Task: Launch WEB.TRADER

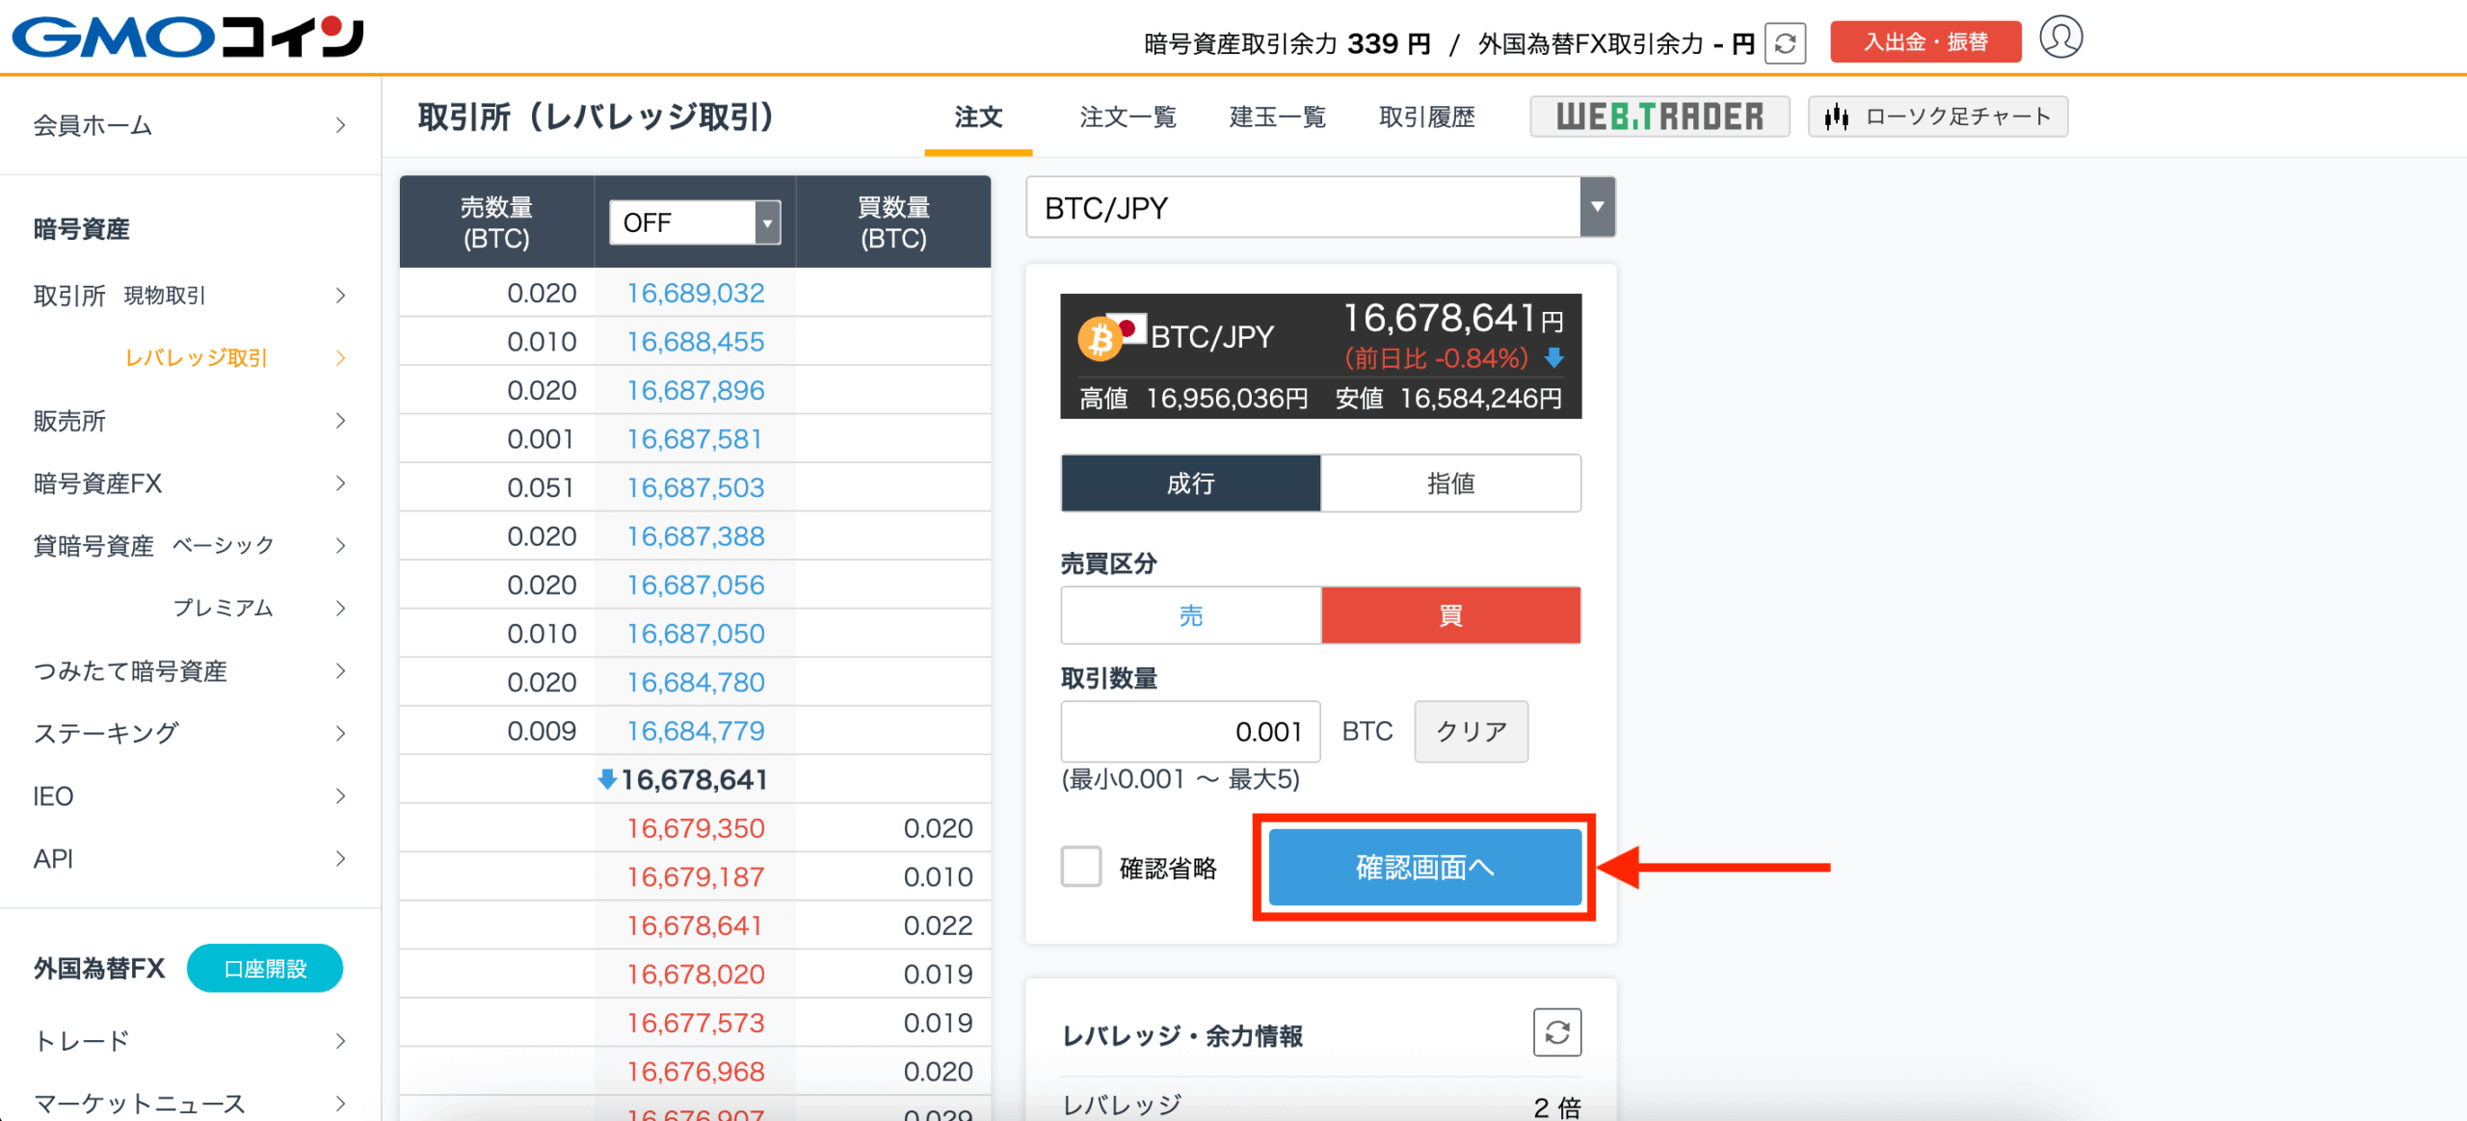Action: (x=1659, y=117)
